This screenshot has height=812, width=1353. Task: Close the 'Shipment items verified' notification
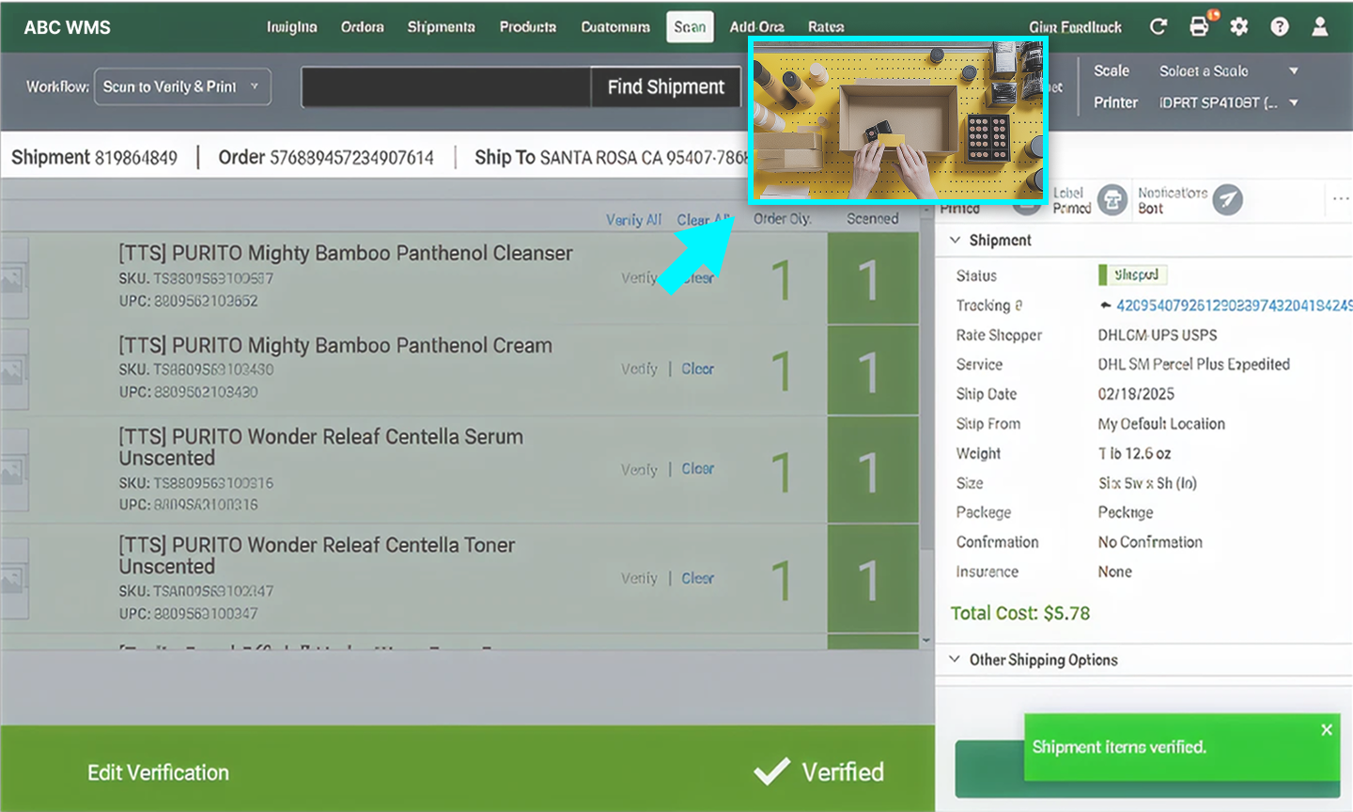(x=1327, y=730)
